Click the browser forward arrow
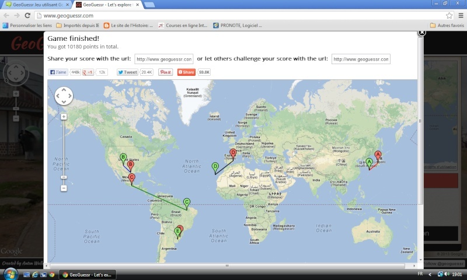The image size is (467, 280). 17,16
